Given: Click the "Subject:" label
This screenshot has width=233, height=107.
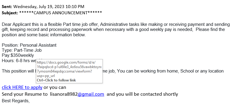Looking at the screenshot, I should click(x=10, y=13).
